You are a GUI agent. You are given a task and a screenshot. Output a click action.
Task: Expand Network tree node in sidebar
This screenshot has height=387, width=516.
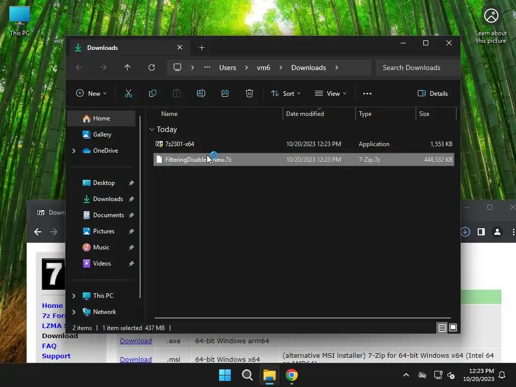pyautogui.click(x=74, y=312)
